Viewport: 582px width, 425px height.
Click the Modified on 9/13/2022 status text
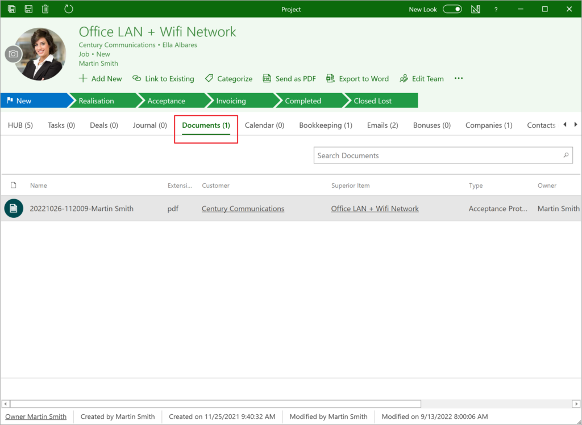point(435,416)
